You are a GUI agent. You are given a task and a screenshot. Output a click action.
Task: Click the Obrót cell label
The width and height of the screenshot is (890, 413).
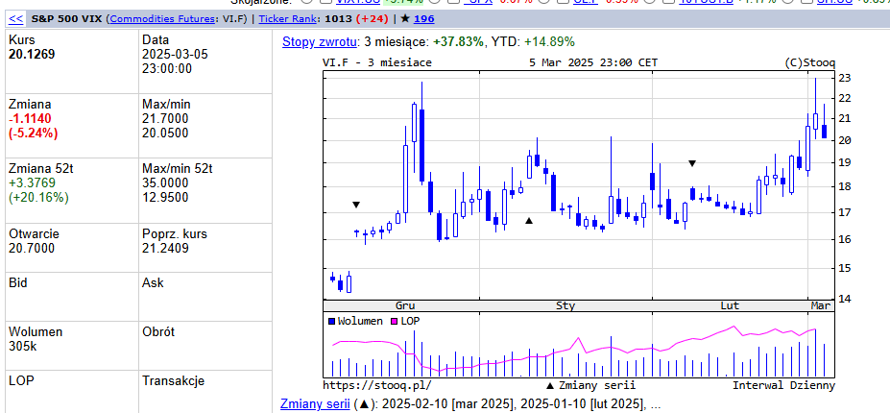tap(158, 331)
